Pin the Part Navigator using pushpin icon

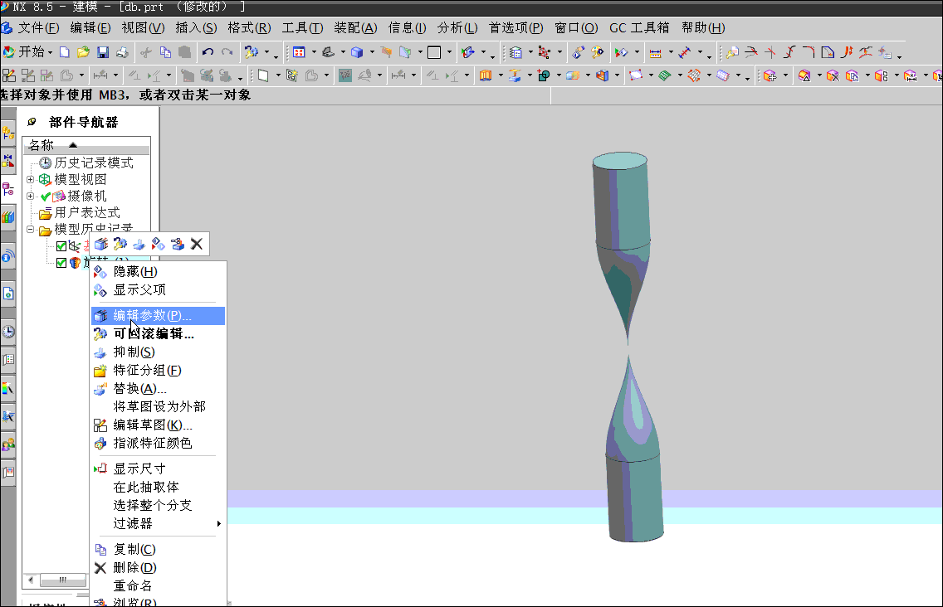point(32,122)
